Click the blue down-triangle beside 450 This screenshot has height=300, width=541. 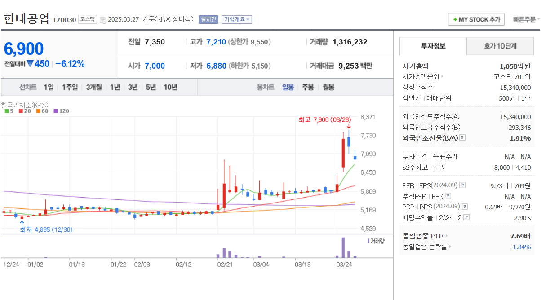pos(30,64)
